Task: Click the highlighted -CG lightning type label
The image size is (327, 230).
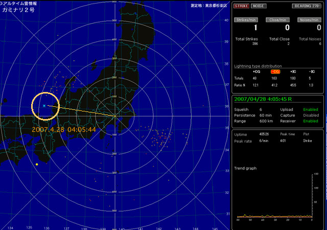Action: [x=274, y=71]
